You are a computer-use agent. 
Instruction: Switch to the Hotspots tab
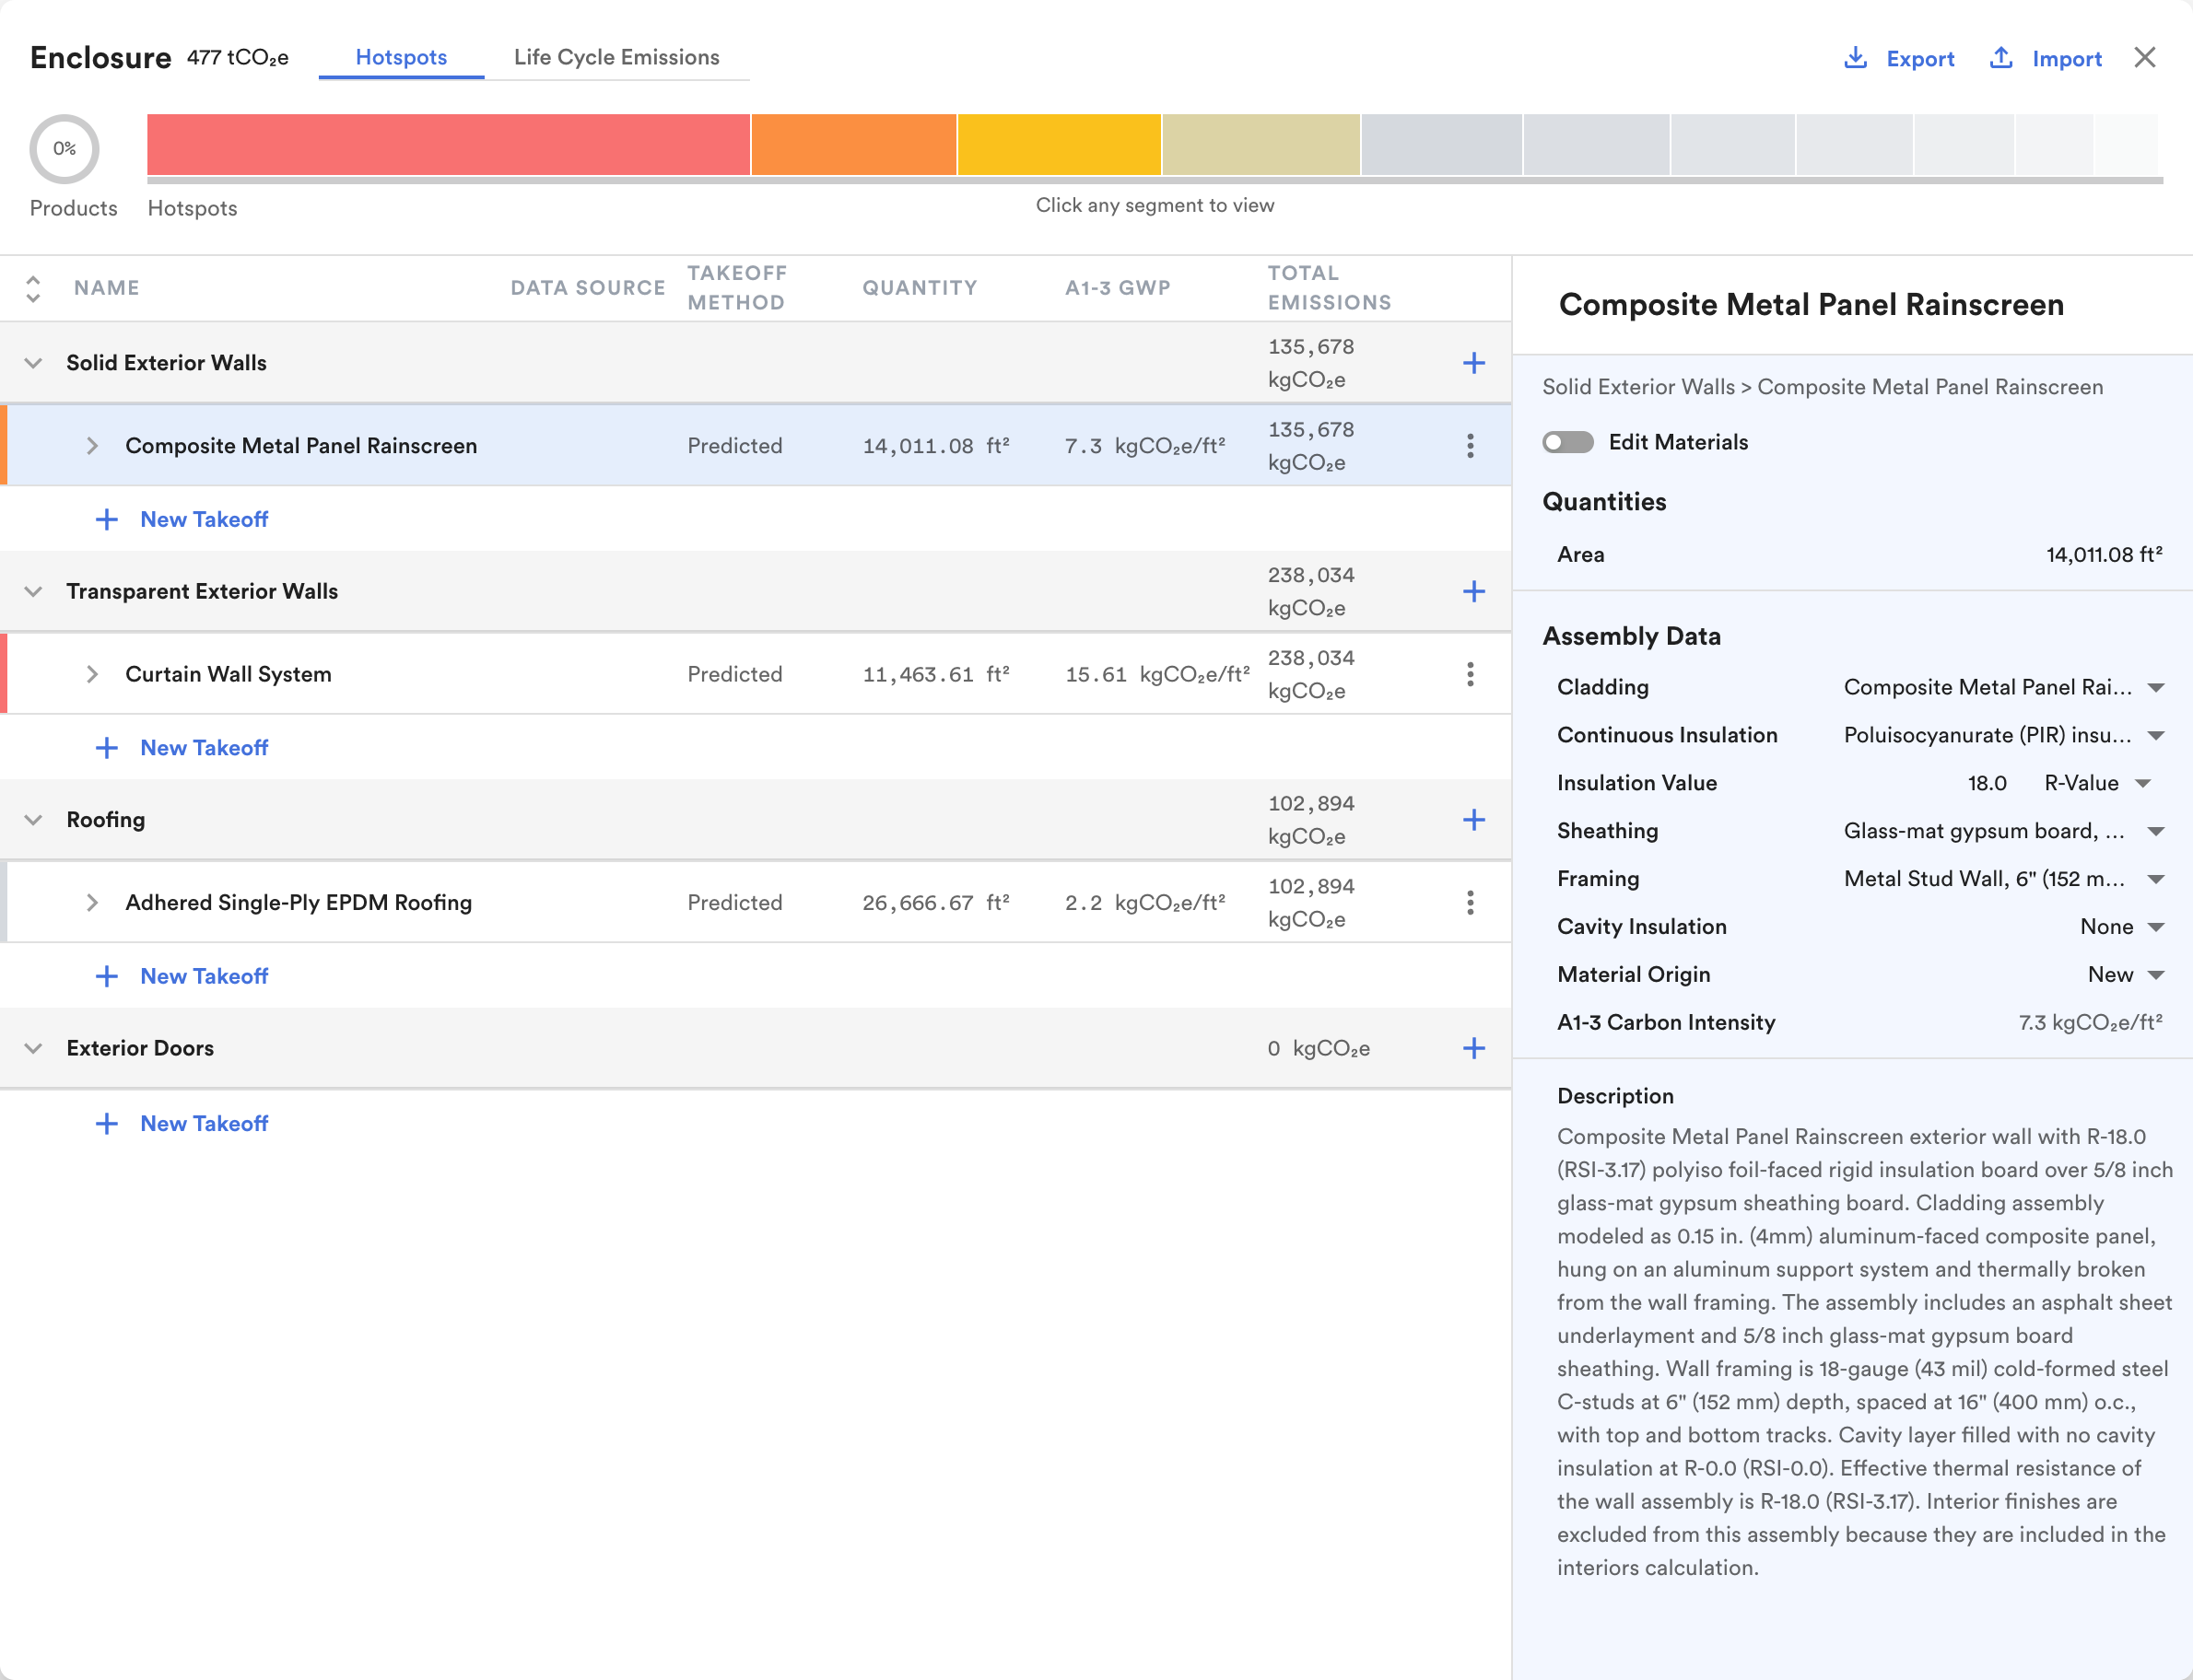tap(401, 57)
